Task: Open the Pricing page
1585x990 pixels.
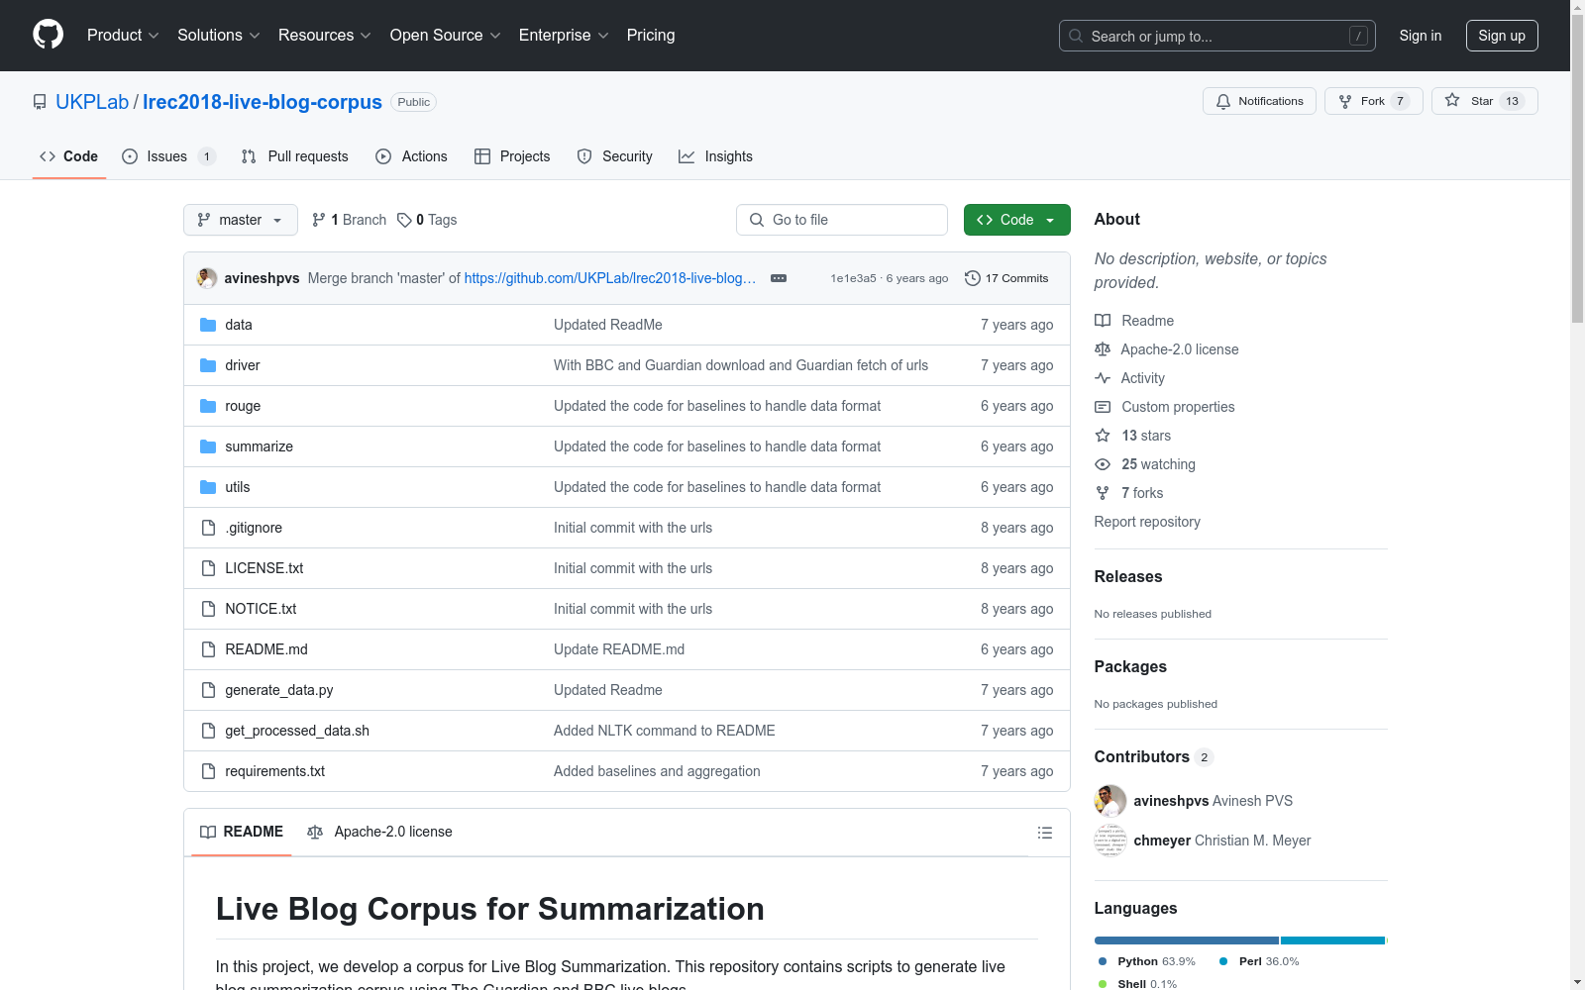Action: point(651,36)
